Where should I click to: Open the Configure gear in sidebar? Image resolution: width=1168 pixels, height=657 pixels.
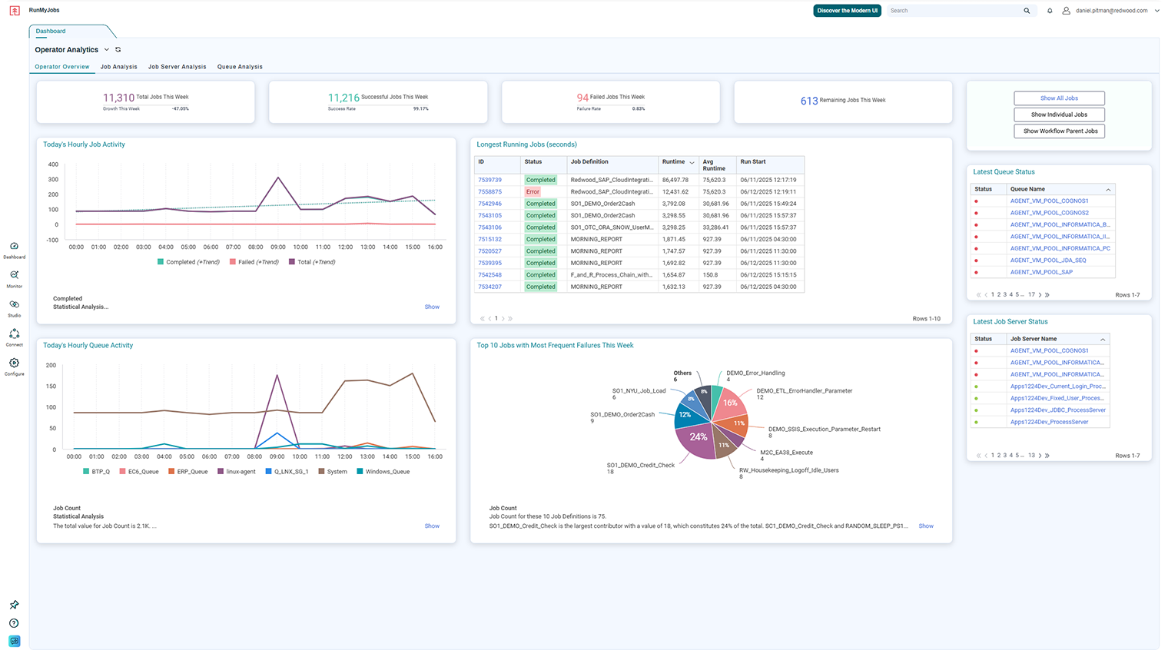click(14, 363)
